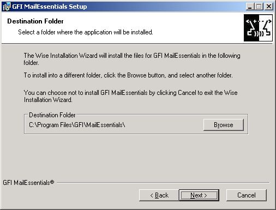Proceed by clicking Next
This screenshot has width=276, height=210.
point(199,195)
